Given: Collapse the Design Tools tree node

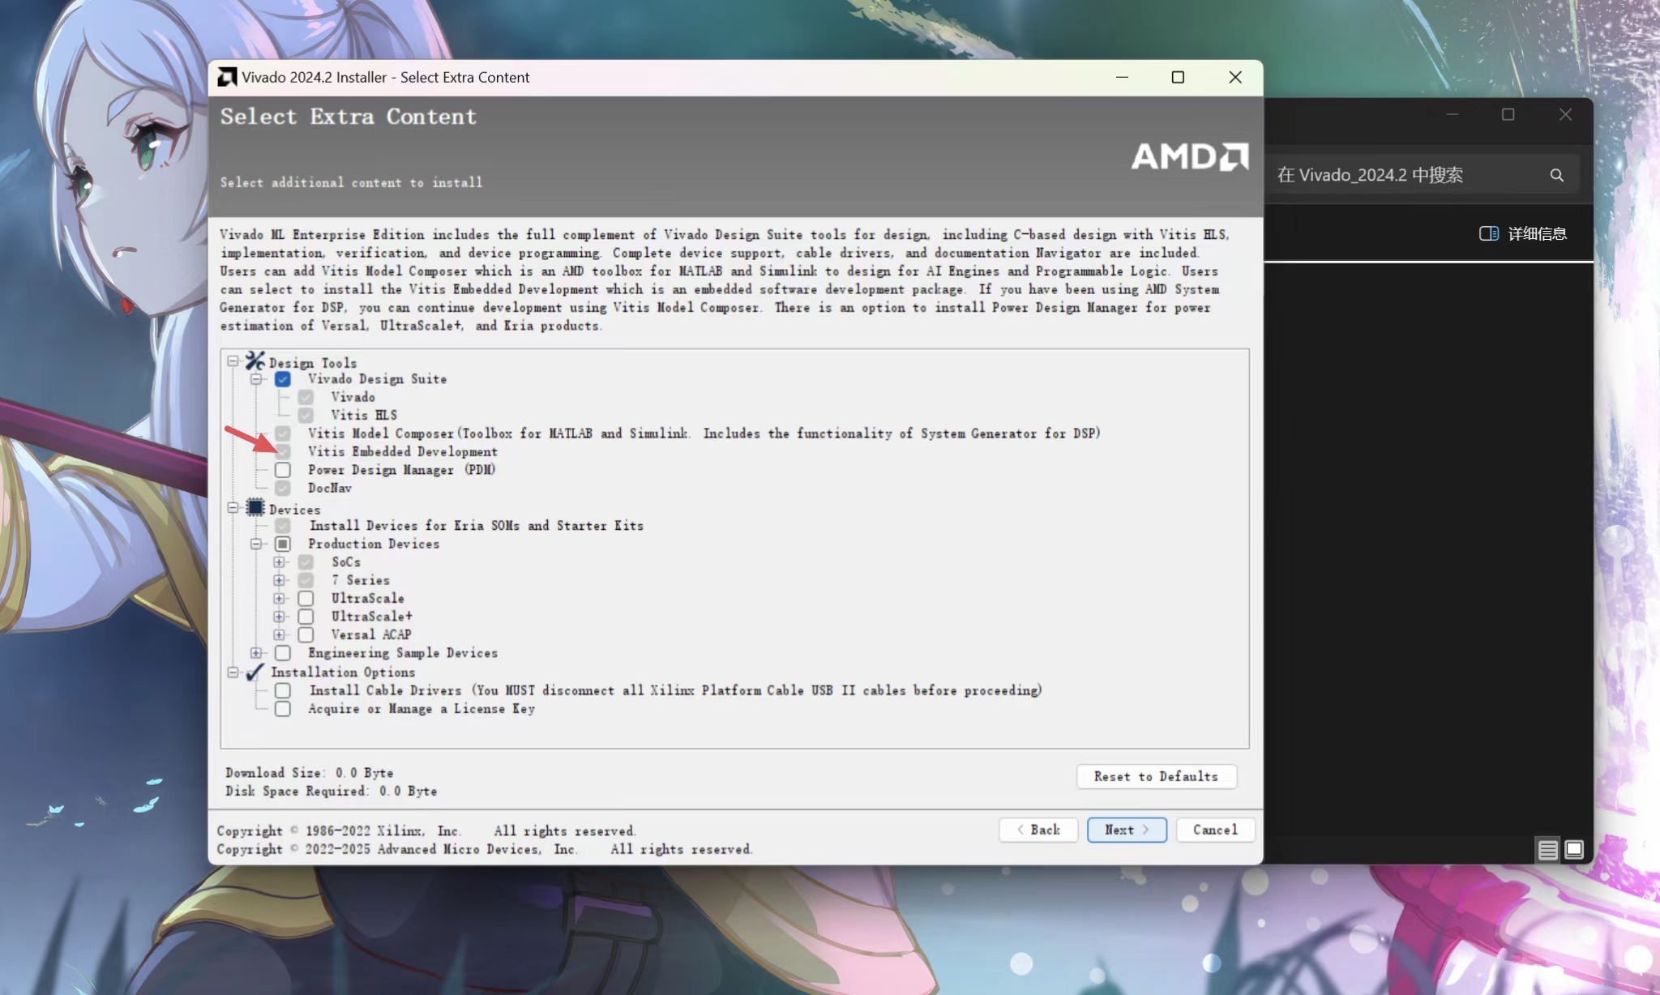Looking at the screenshot, I should point(233,361).
